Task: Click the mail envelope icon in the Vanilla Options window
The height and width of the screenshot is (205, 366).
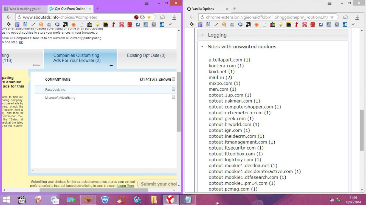Action: (345, 17)
